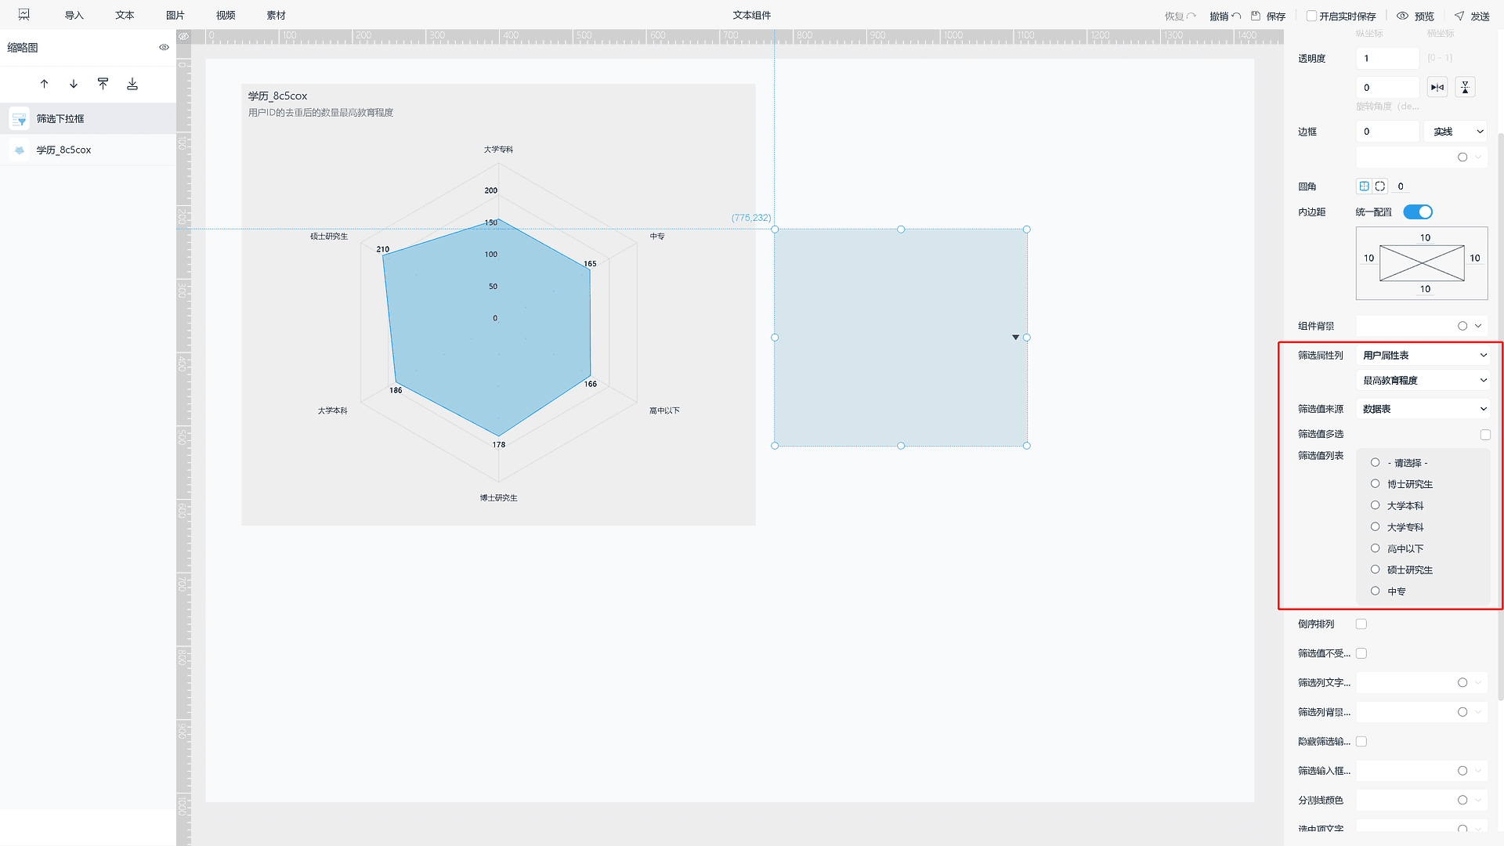The height and width of the screenshot is (846, 1504).
Task: Click bottom-right resize handle of the filter box
Action: [x=1027, y=446]
